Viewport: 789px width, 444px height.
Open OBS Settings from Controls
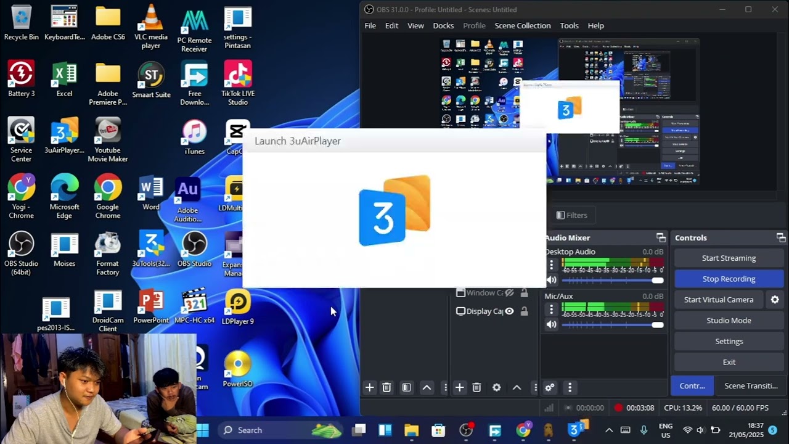pos(729,342)
